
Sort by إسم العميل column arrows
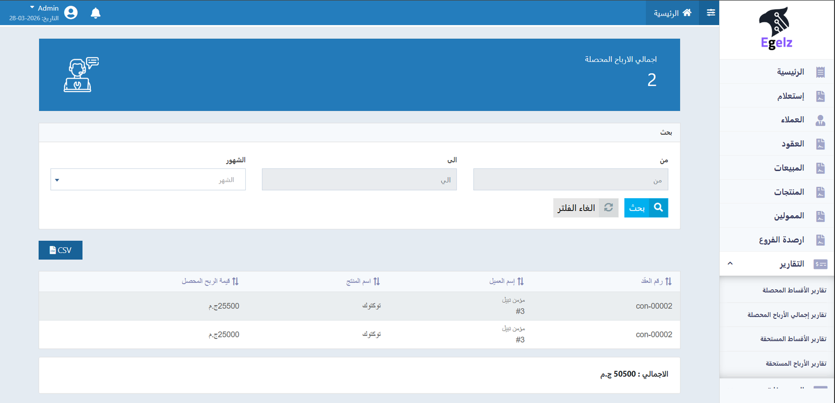pos(520,282)
